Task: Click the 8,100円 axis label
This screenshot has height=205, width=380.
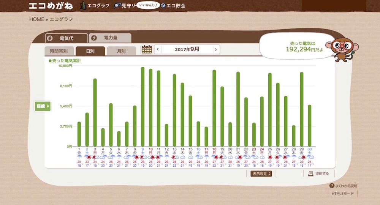Action: point(66,86)
